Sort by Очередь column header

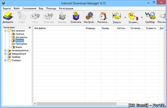[x=93, y=28]
